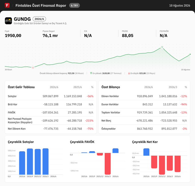Click the red down-arrow En düşük icon
Screen dimensions: 195x186
pyautogui.click(x=129, y=73)
